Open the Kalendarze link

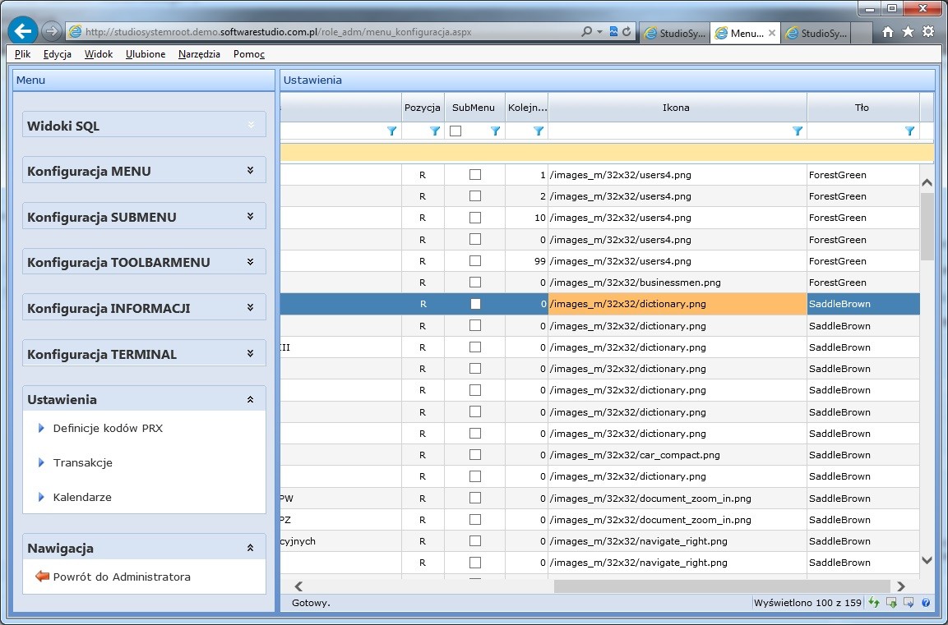click(x=82, y=497)
